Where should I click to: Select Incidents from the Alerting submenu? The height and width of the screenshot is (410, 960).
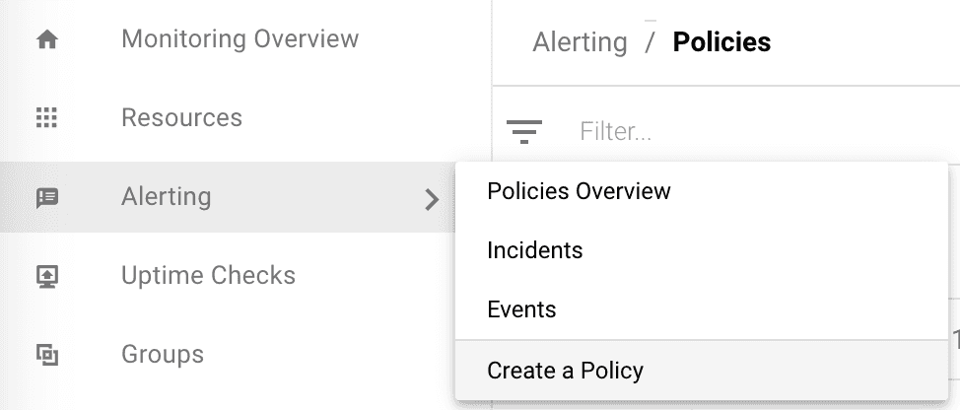point(534,250)
